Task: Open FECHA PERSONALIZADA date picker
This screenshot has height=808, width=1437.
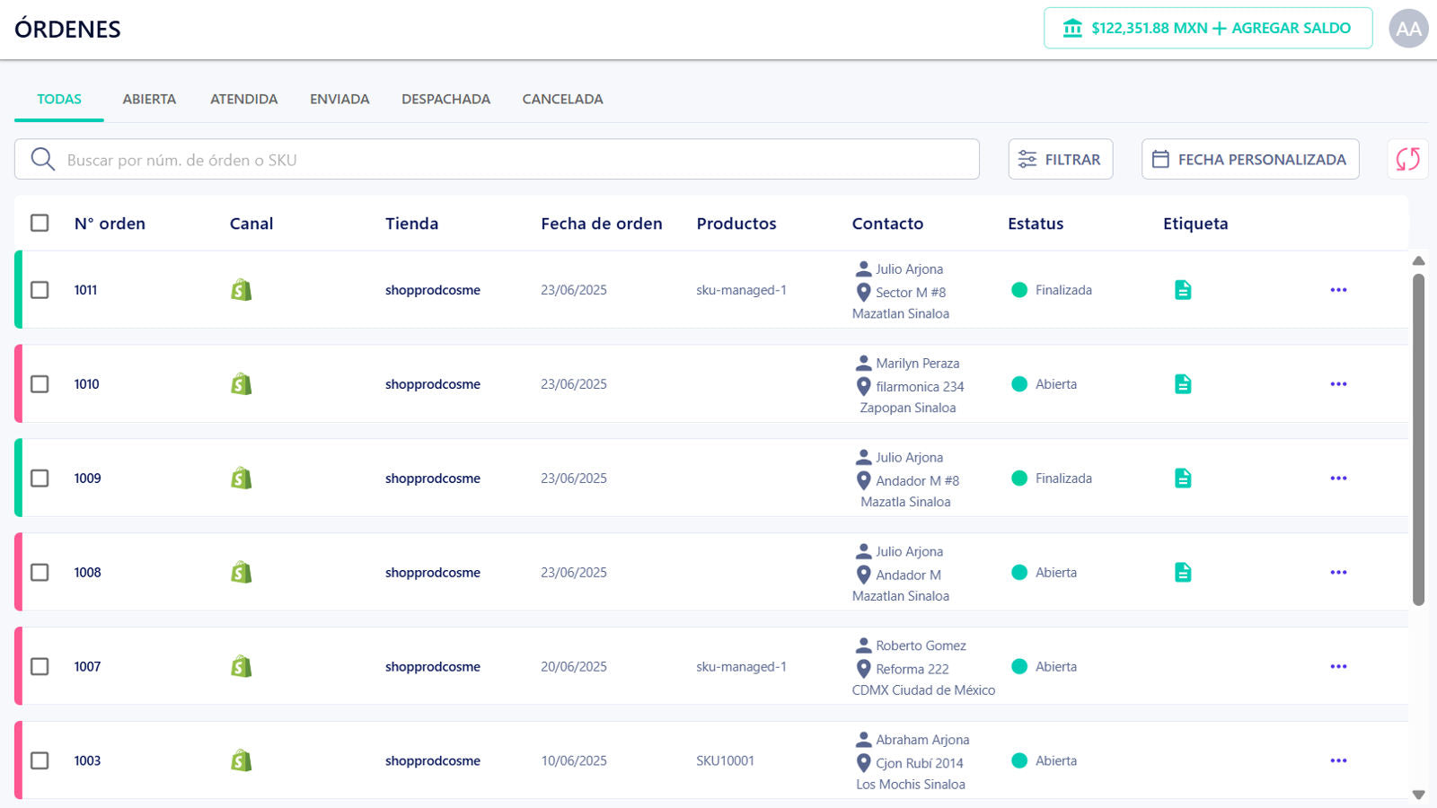Action: click(1249, 159)
